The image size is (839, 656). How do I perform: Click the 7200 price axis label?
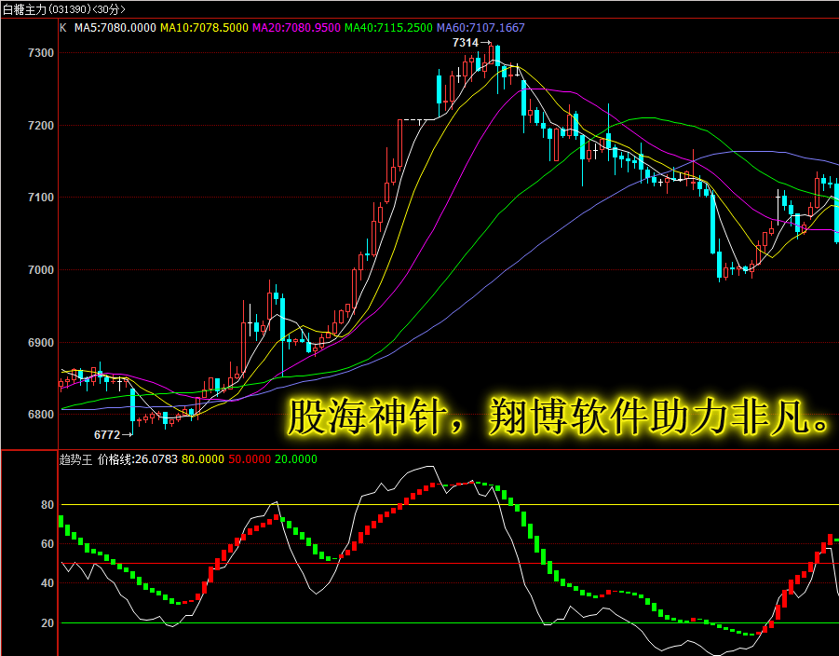pyautogui.click(x=41, y=125)
